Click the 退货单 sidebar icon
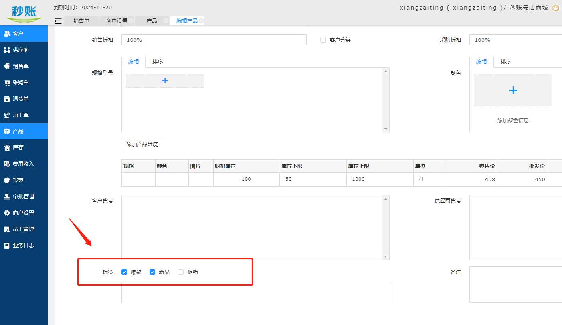The width and height of the screenshot is (562, 325). click(7, 99)
